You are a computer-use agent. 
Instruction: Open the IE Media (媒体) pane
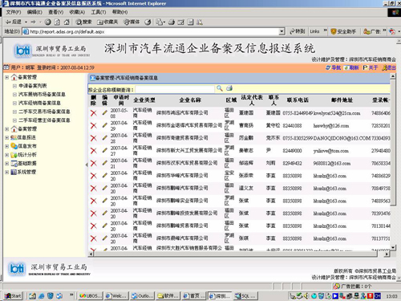(x=132, y=22)
